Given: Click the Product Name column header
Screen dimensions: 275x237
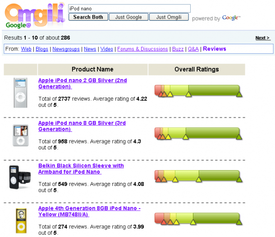Looking at the screenshot, I should tap(92, 70).
